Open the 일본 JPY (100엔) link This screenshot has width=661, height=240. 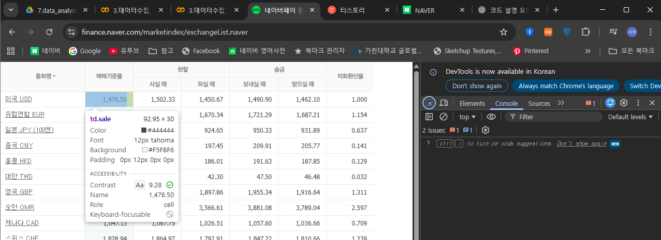point(30,130)
